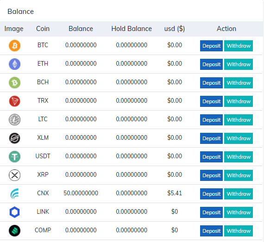Open the COMP Deposit action
The width and height of the screenshot is (264, 242).
point(211,231)
